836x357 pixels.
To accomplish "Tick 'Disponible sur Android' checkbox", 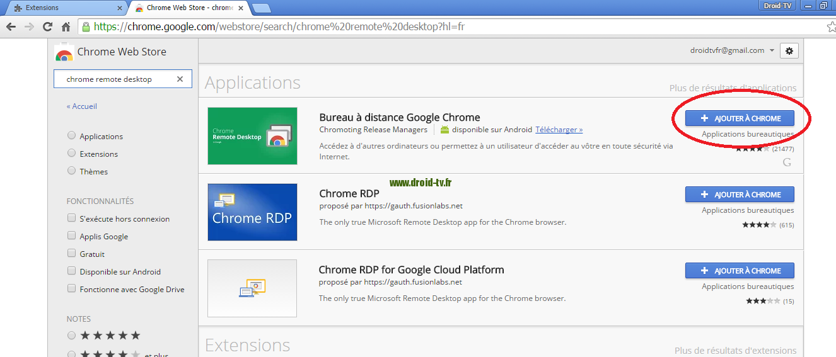I will (72, 271).
